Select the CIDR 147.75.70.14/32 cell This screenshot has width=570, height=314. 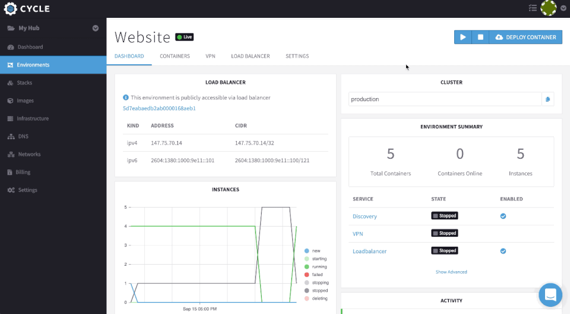(255, 143)
